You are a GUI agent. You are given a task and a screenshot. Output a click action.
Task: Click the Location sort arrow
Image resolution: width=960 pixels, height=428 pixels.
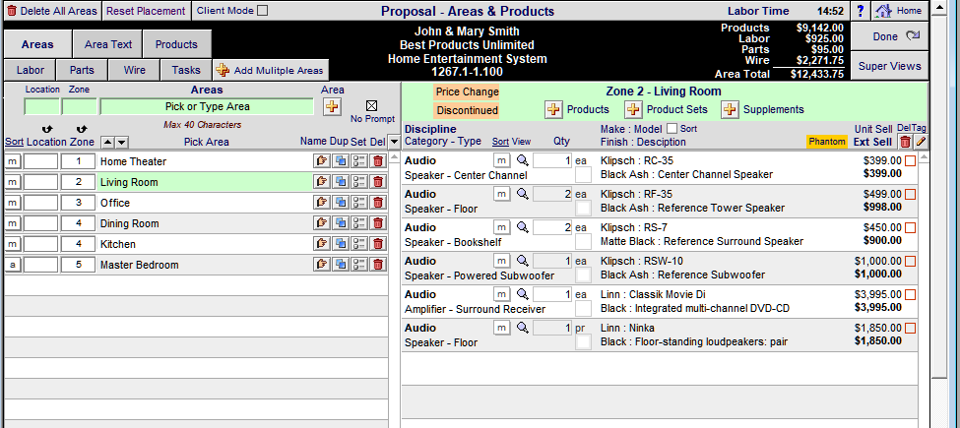click(47, 130)
